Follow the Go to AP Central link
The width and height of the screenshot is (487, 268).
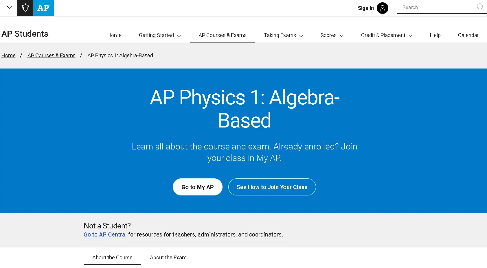pyautogui.click(x=105, y=234)
